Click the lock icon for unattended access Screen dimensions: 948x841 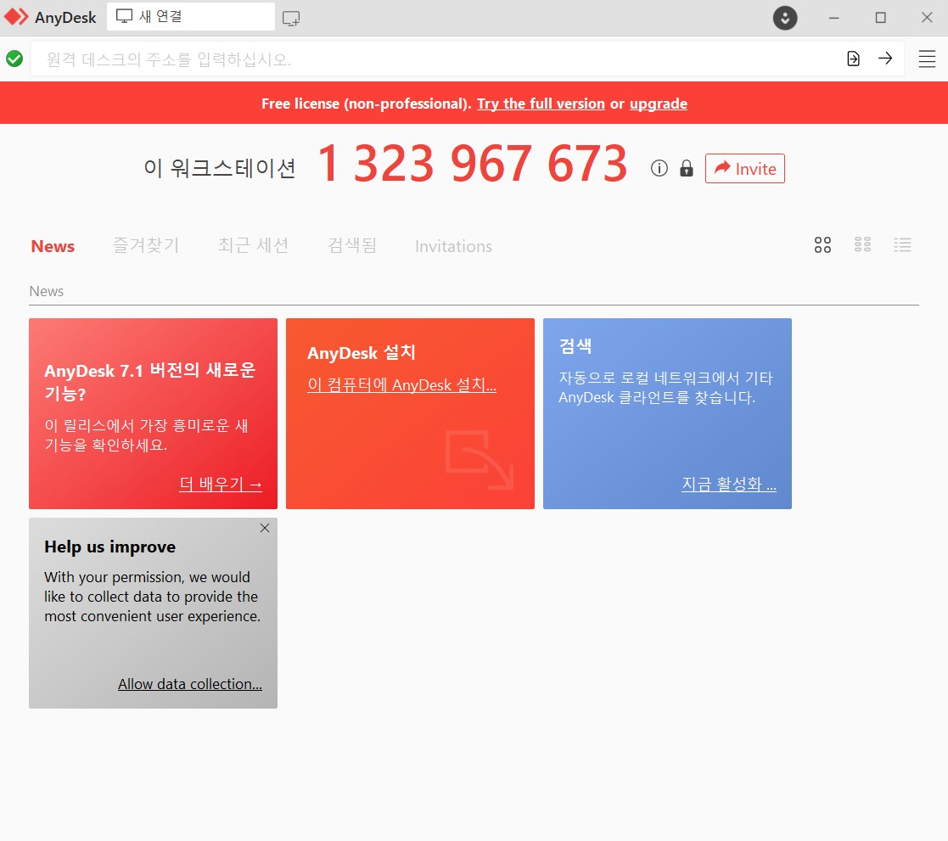pos(687,168)
